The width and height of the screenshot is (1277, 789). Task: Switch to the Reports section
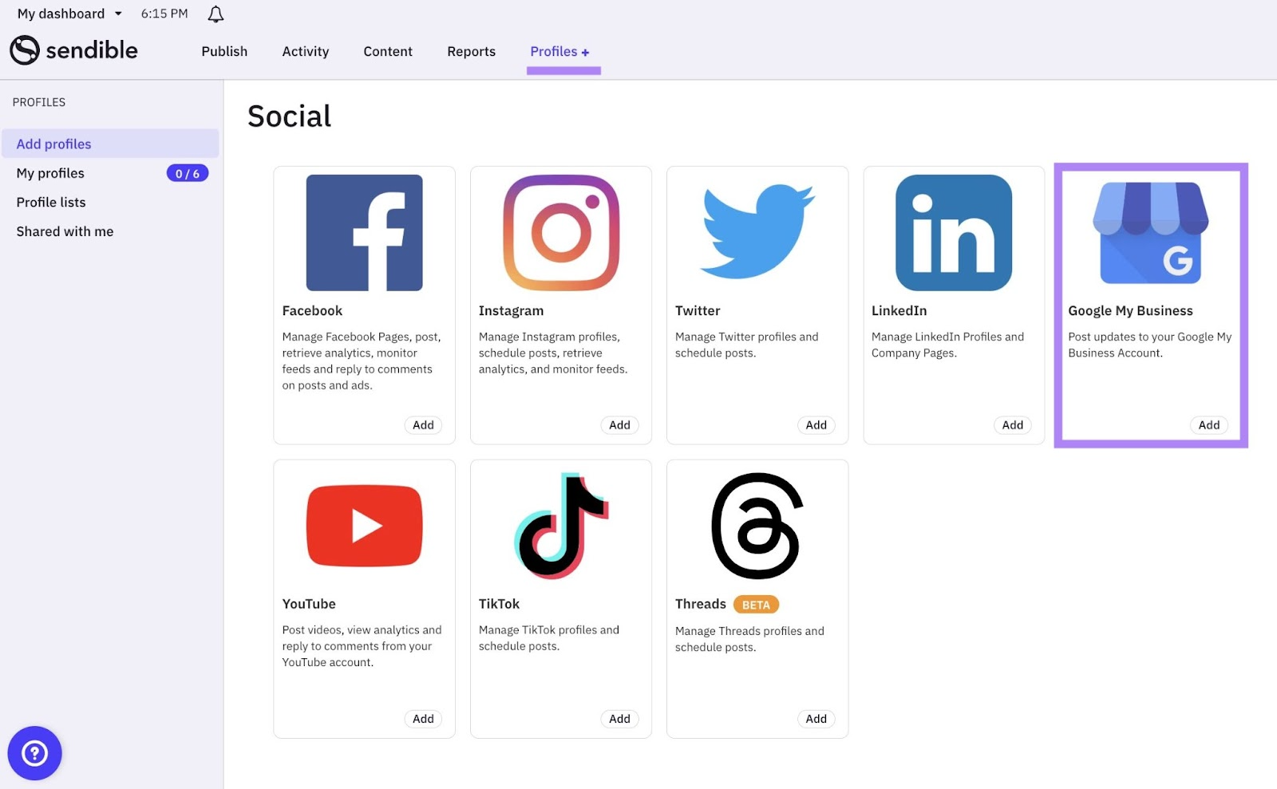pyautogui.click(x=471, y=51)
